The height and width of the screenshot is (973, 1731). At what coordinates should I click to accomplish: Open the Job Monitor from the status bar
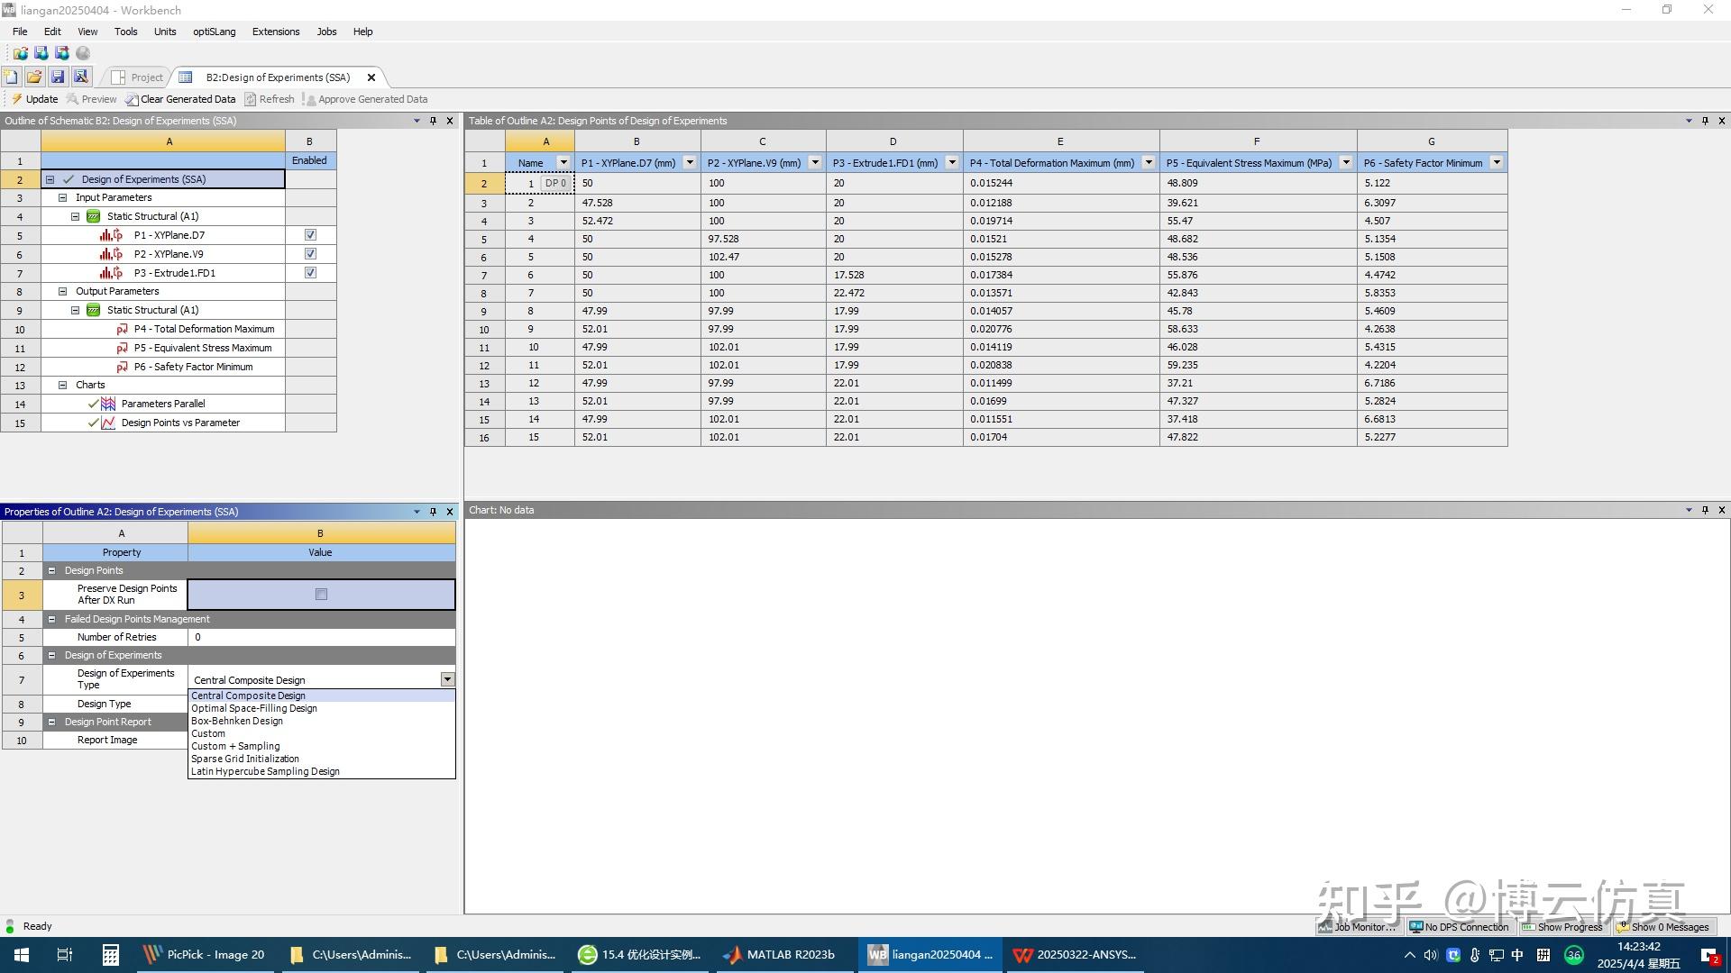click(1358, 926)
